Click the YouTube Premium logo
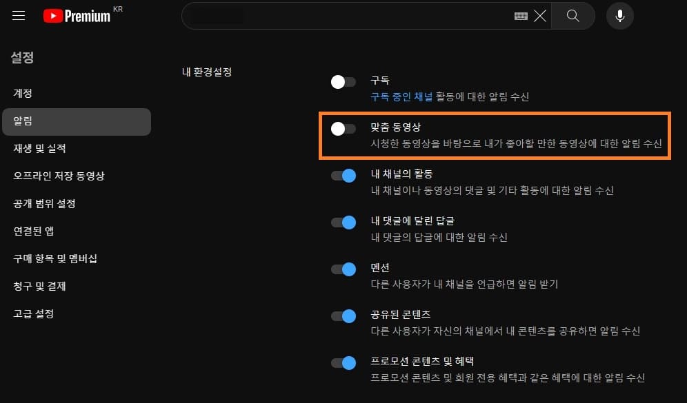The image size is (687, 403). pyautogui.click(x=77, y=16)
